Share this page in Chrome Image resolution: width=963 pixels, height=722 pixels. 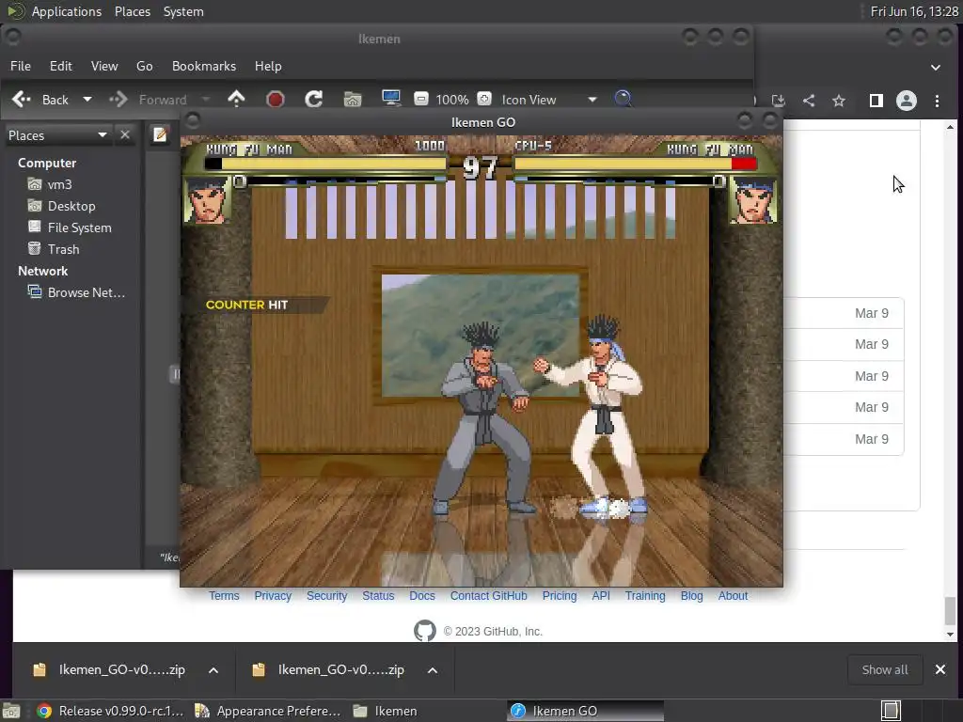[x=809, y=101]
